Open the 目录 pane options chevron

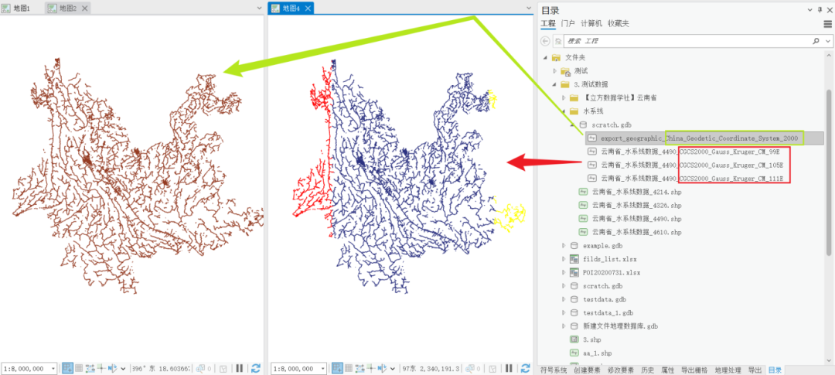(x=809, y=9)
